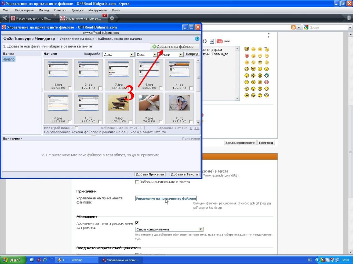Insert the sunglasses cool smiley
This screenshot has height=264, width=353.
[x=260, y=63]
